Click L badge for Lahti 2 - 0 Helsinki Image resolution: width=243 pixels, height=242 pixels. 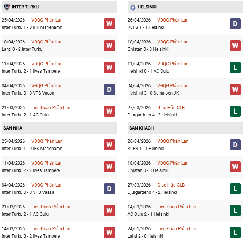(x=235, y=233)
